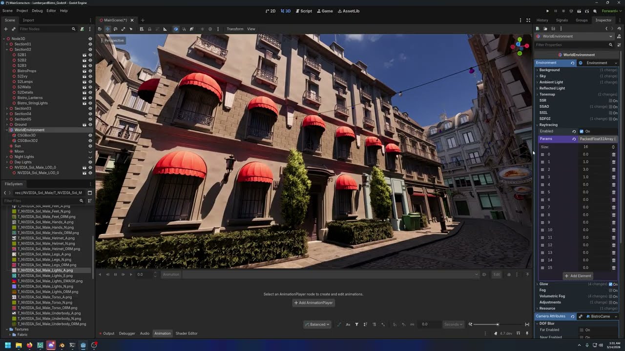Lock the selected node with the lock icon
This screenshot has height=351, width=625.
(x=149, y=29)
